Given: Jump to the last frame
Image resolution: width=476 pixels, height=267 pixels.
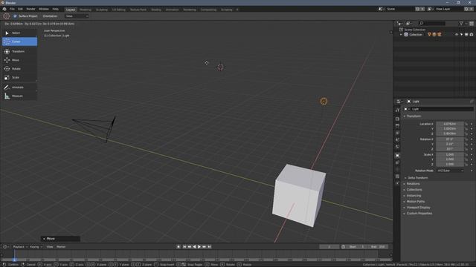Looking at the screenshot, I should click(209, 247).
